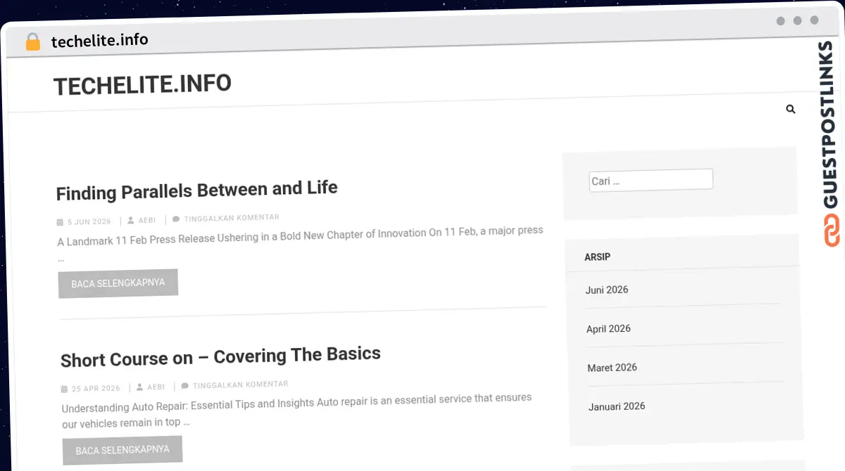
Task: Click the 5 Jun 2026 post date
Action: (x=89, y=221)
